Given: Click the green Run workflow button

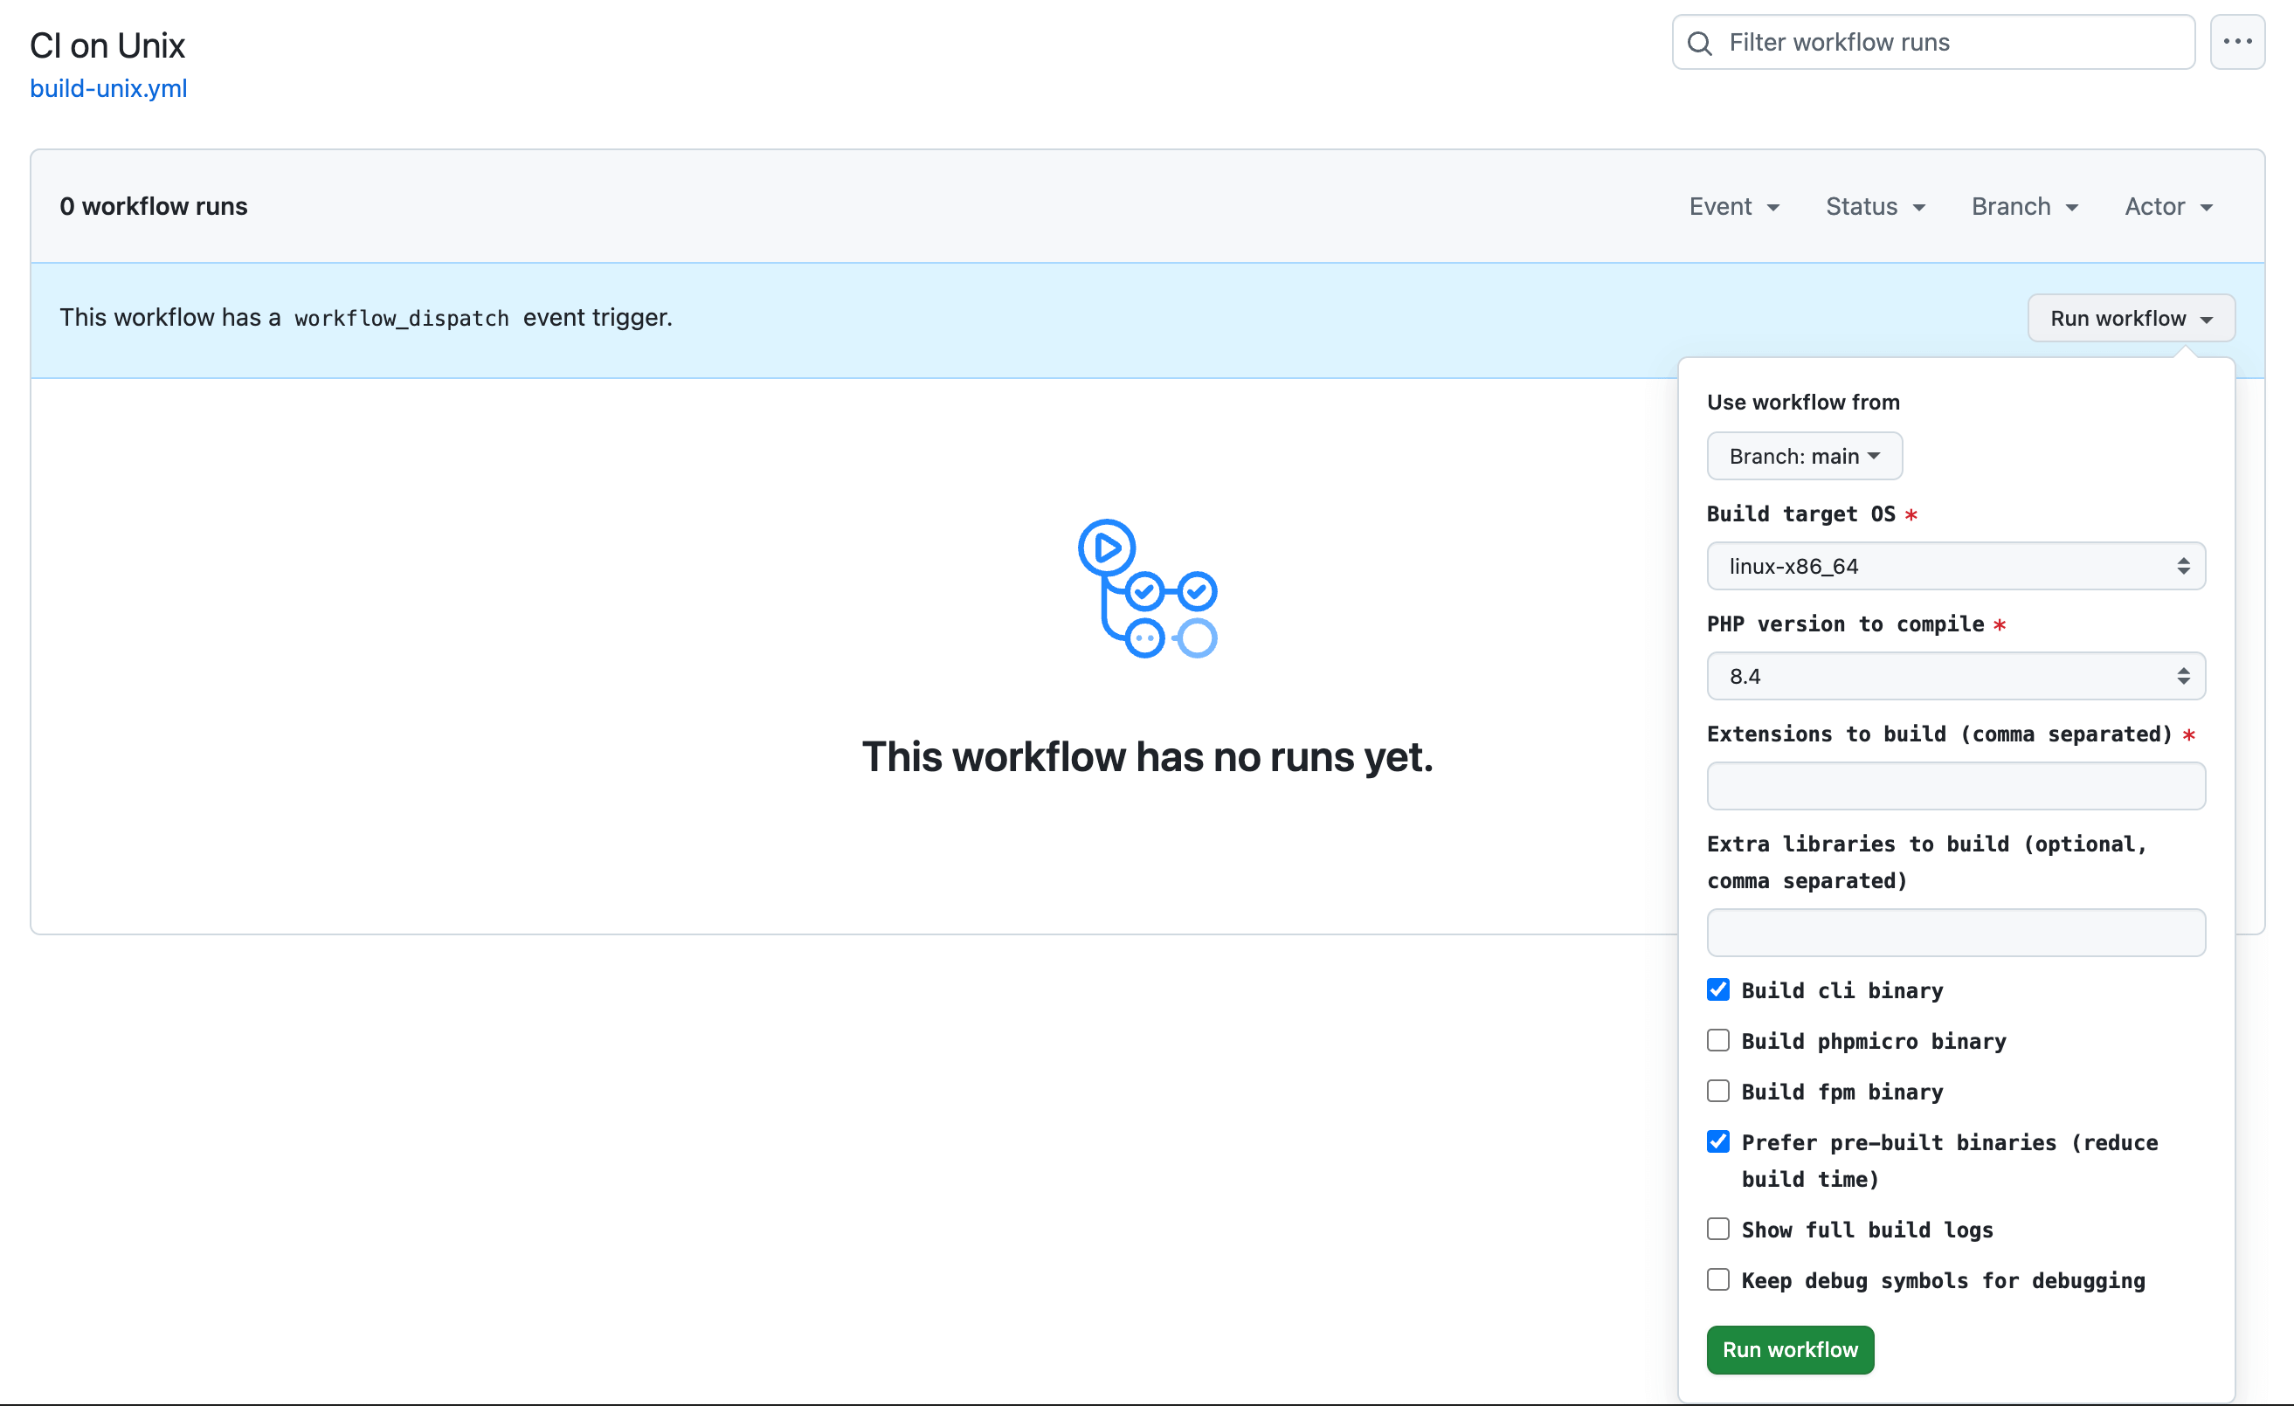Looking at the screenshot, I should (1789, 1349).
